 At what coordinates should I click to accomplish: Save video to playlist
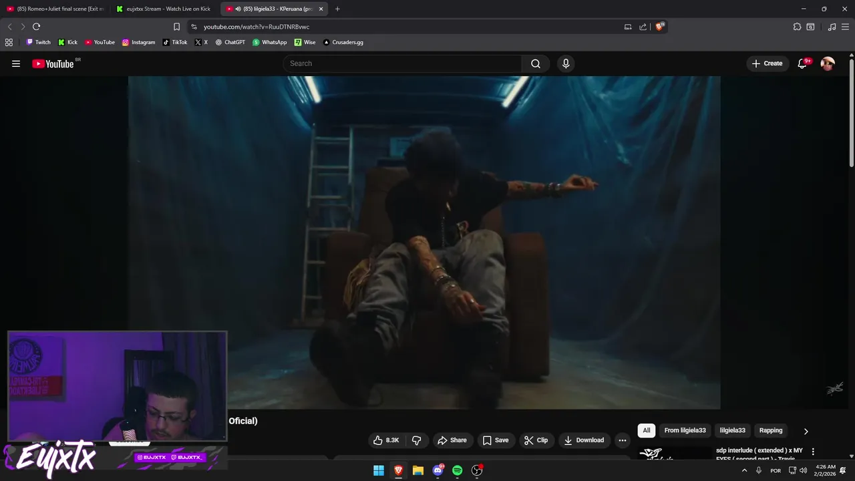pos(496,440)
